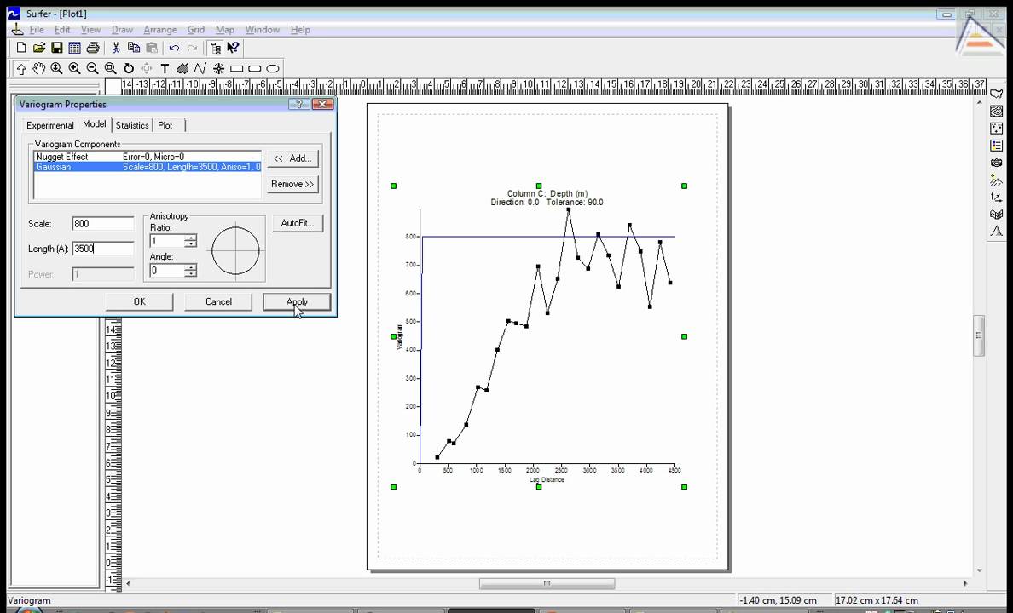
Task: Click the zoom in magnifier
Action: [75, 68]
